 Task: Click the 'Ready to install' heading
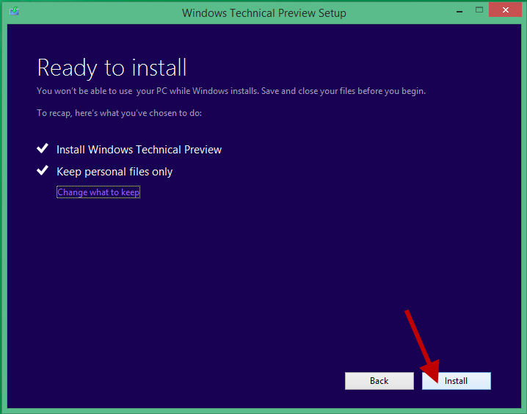point(112,68)
